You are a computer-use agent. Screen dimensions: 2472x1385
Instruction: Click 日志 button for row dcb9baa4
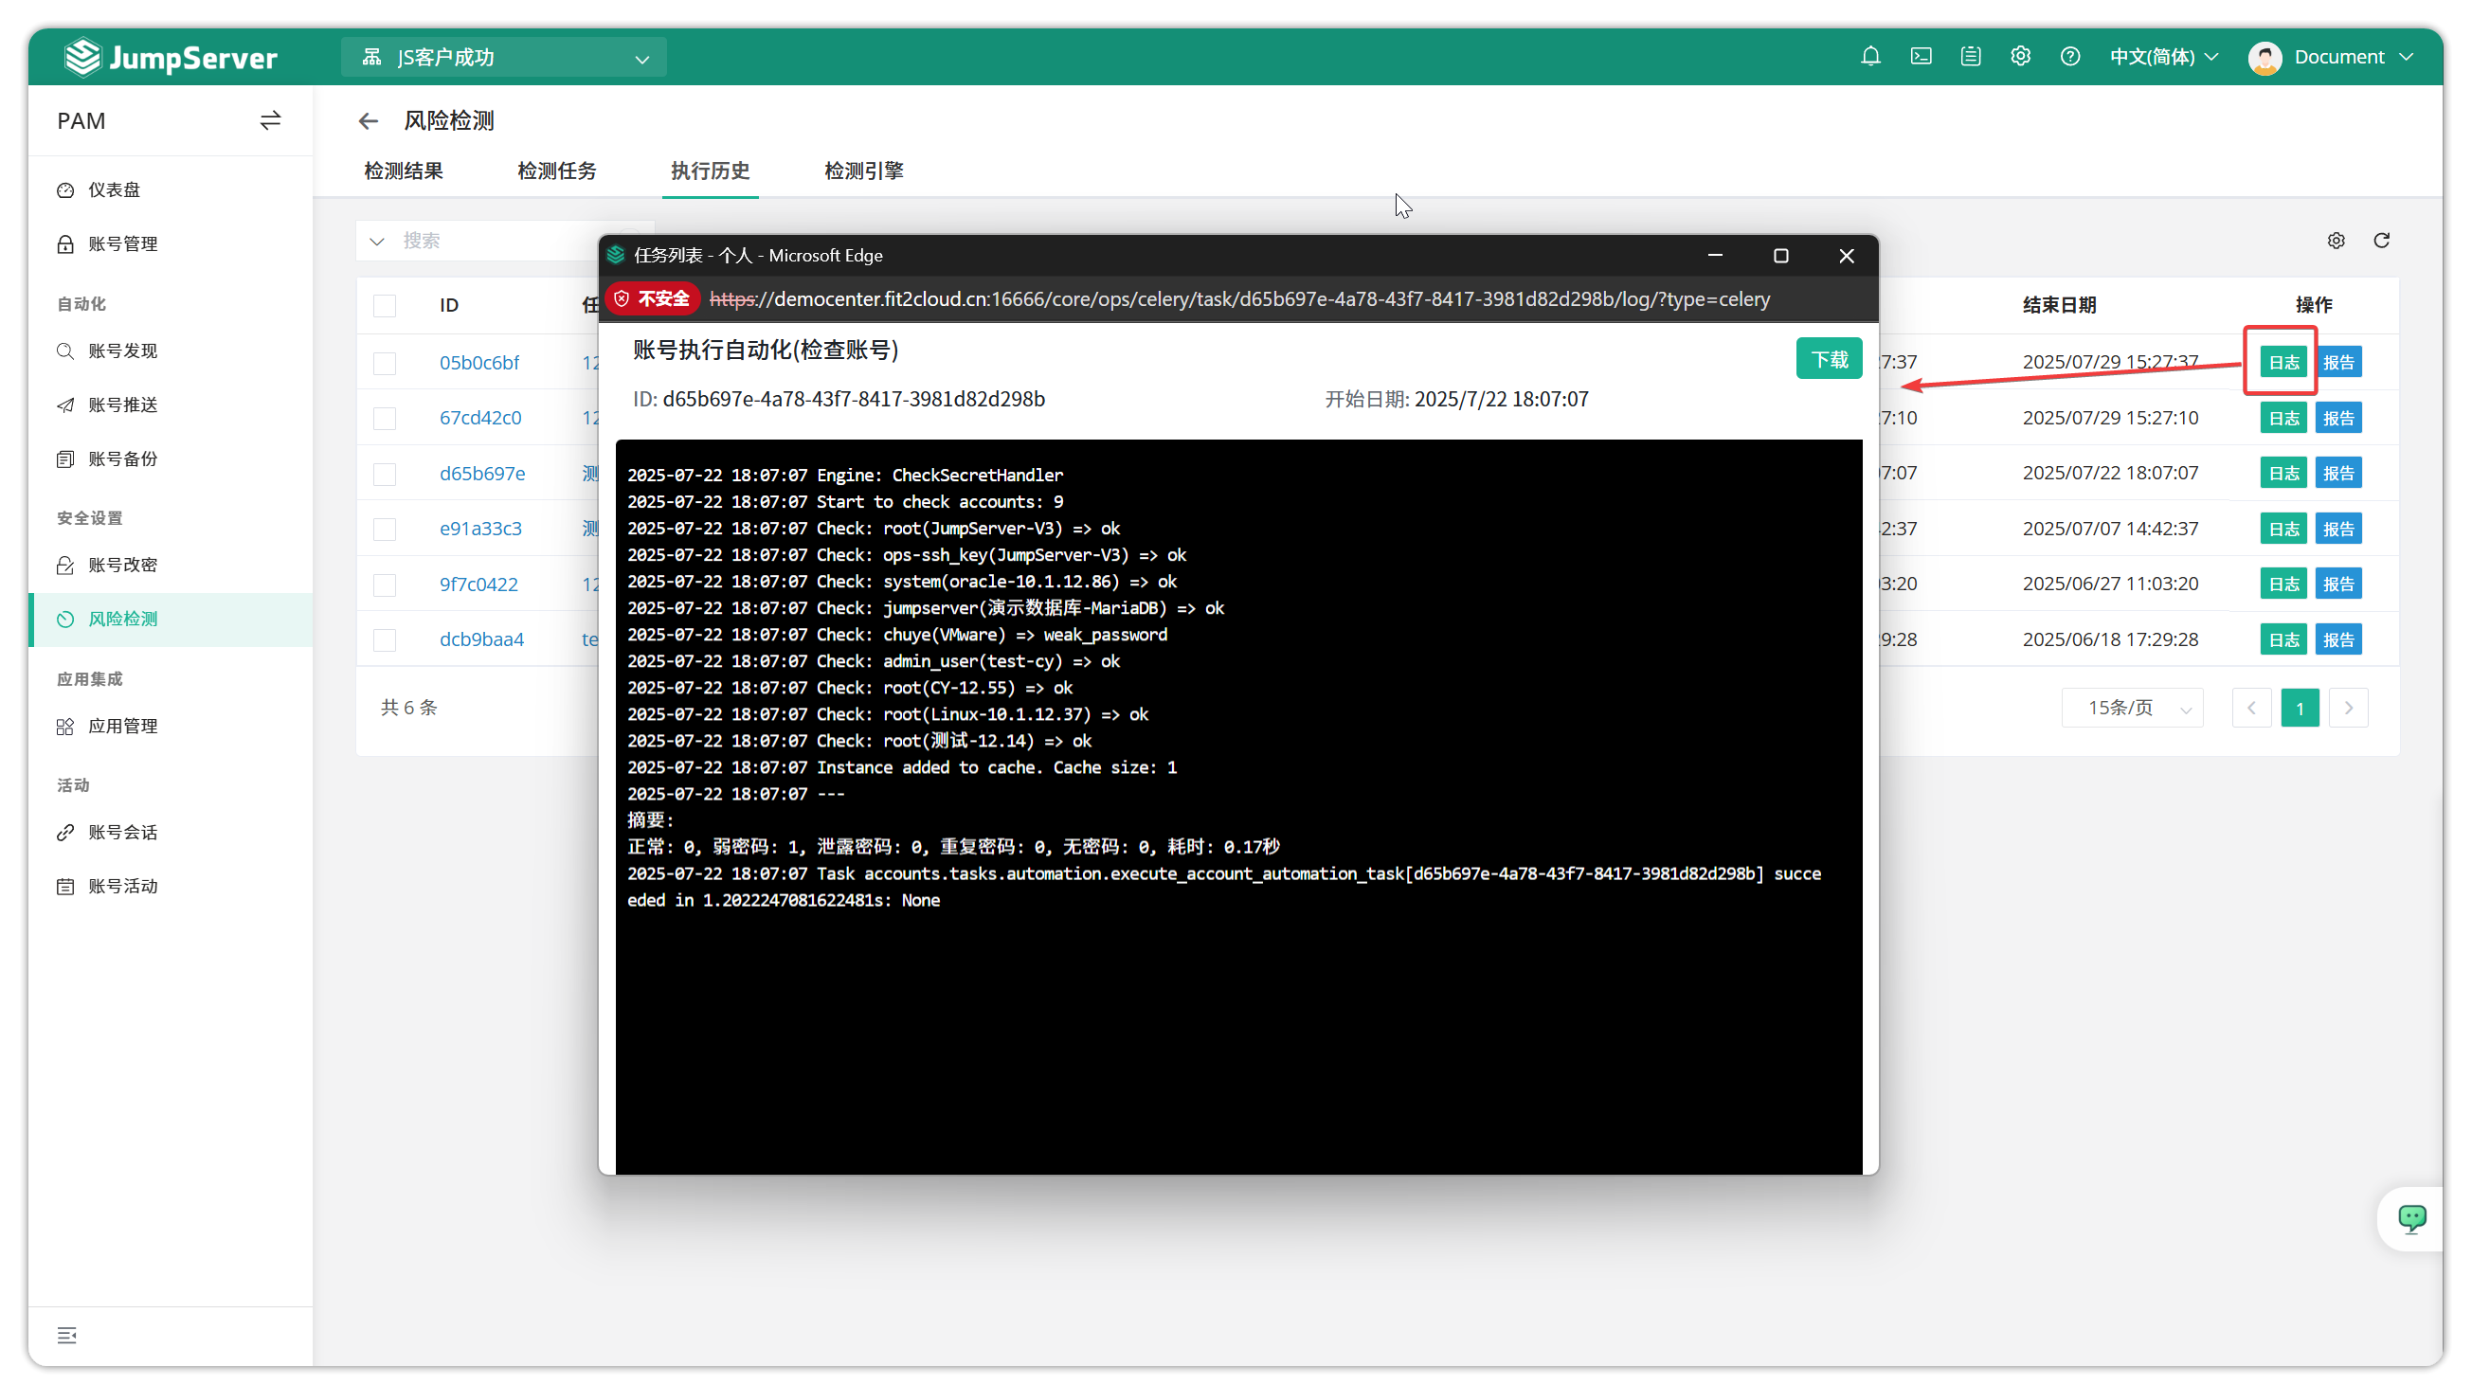pyautogui.click(x=2283, y=639)
